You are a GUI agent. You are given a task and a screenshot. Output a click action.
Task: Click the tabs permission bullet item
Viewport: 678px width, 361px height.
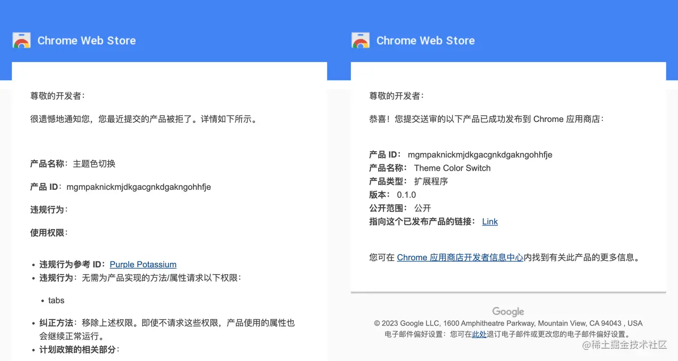click(x=56, y=300)
